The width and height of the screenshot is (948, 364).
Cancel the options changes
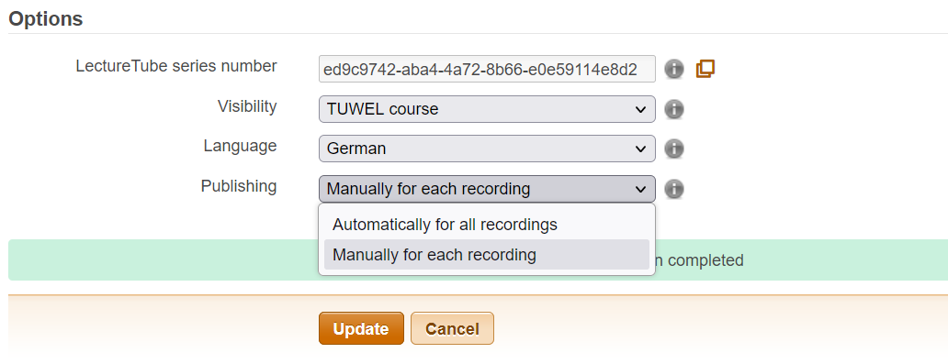[x=452, y=328]
